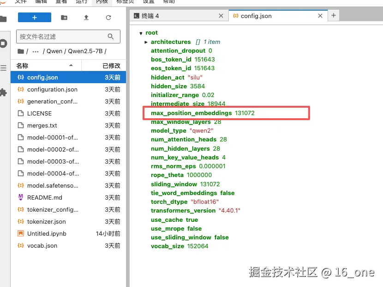
Task: Click the JSON icon beside configuration.json
Action: coord(21,89)
